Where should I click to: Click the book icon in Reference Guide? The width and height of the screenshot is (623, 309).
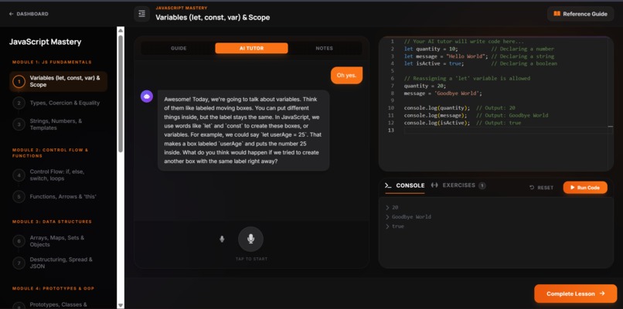[x=557, y=14]
